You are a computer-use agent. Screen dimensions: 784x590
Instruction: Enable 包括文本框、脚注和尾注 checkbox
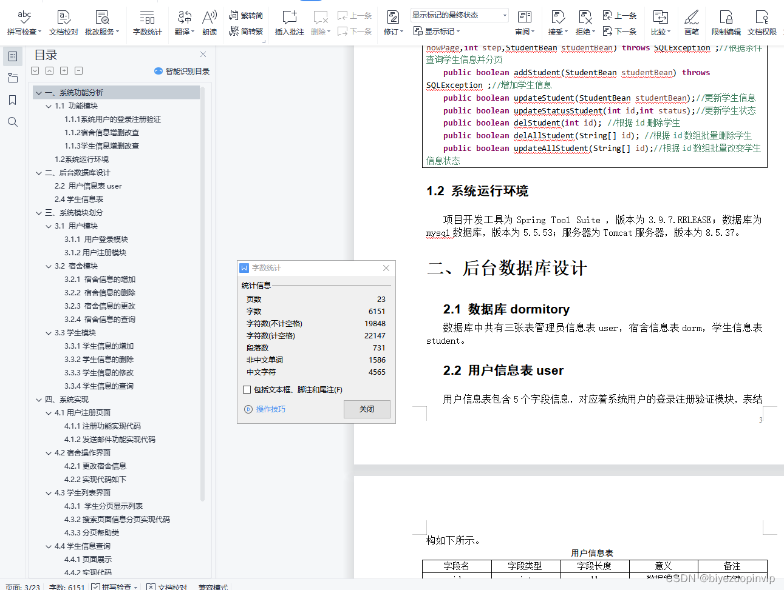(x=247, y=390)
